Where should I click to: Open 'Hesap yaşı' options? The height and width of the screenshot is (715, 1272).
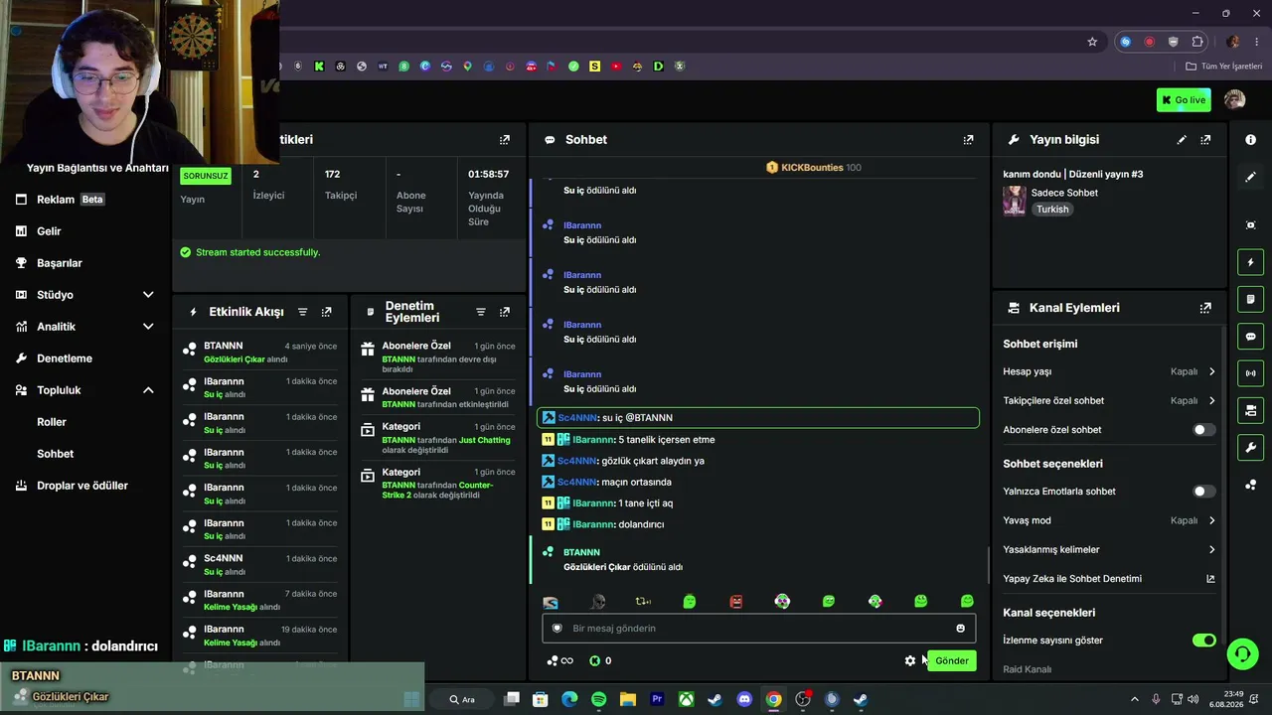click(1109, 371)
